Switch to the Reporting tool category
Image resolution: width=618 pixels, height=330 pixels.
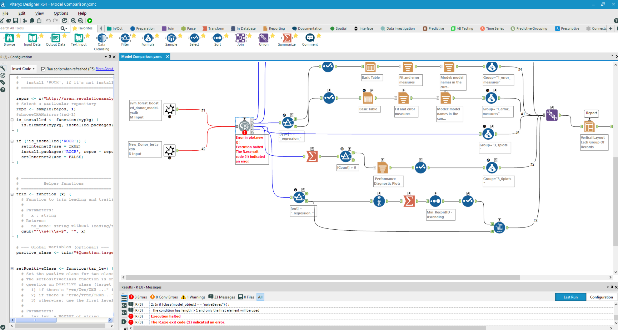(274, 28)
